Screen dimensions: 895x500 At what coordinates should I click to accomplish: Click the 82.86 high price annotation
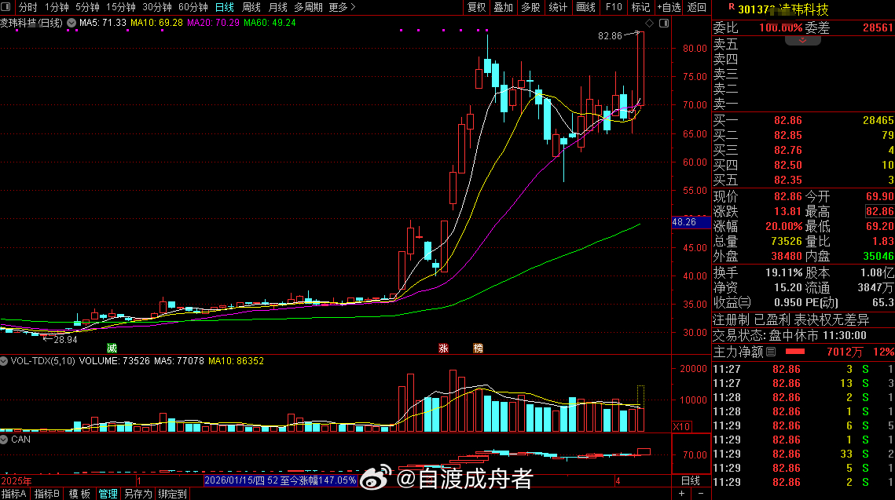pos(610,36)
